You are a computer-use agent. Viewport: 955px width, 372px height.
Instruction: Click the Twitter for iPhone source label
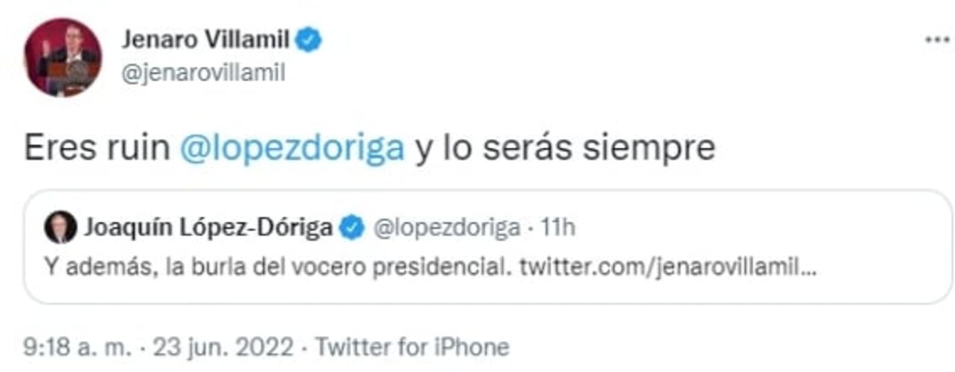(412, 347)
